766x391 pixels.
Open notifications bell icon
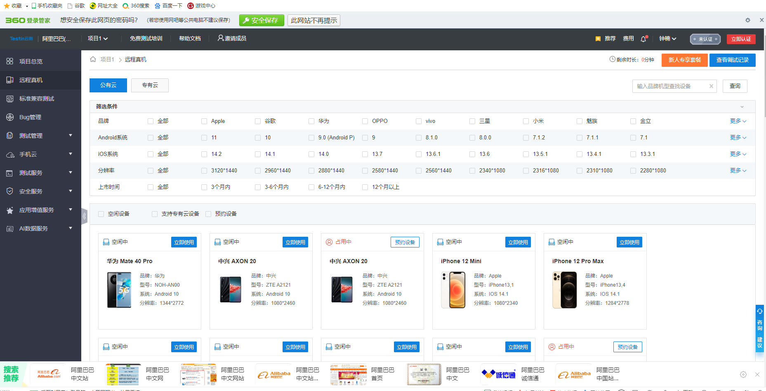[643, 39]
